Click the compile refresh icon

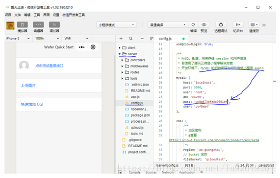193,24
